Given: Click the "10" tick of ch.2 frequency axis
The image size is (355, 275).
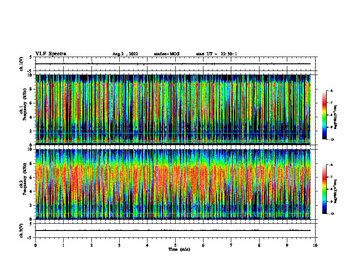Looking at the screenshot, I should coord(30,149).
